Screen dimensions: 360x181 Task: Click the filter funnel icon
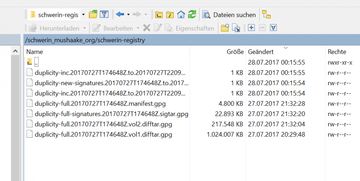tap(104, 15)
